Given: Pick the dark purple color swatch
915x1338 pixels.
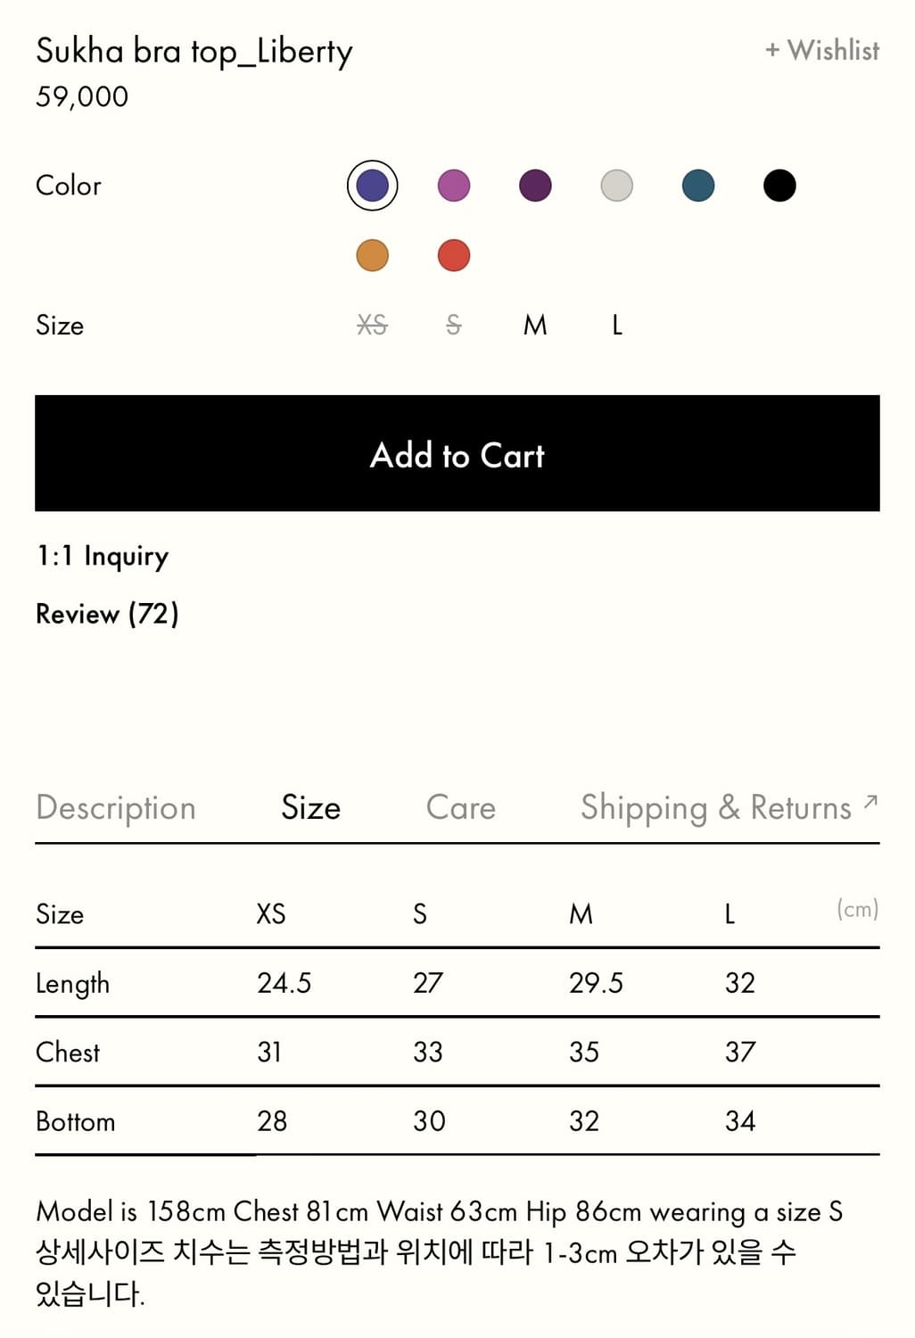Looking at the screenshot, I should point(535,186).
